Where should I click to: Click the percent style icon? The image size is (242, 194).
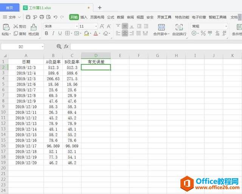(x=203, y=34)
